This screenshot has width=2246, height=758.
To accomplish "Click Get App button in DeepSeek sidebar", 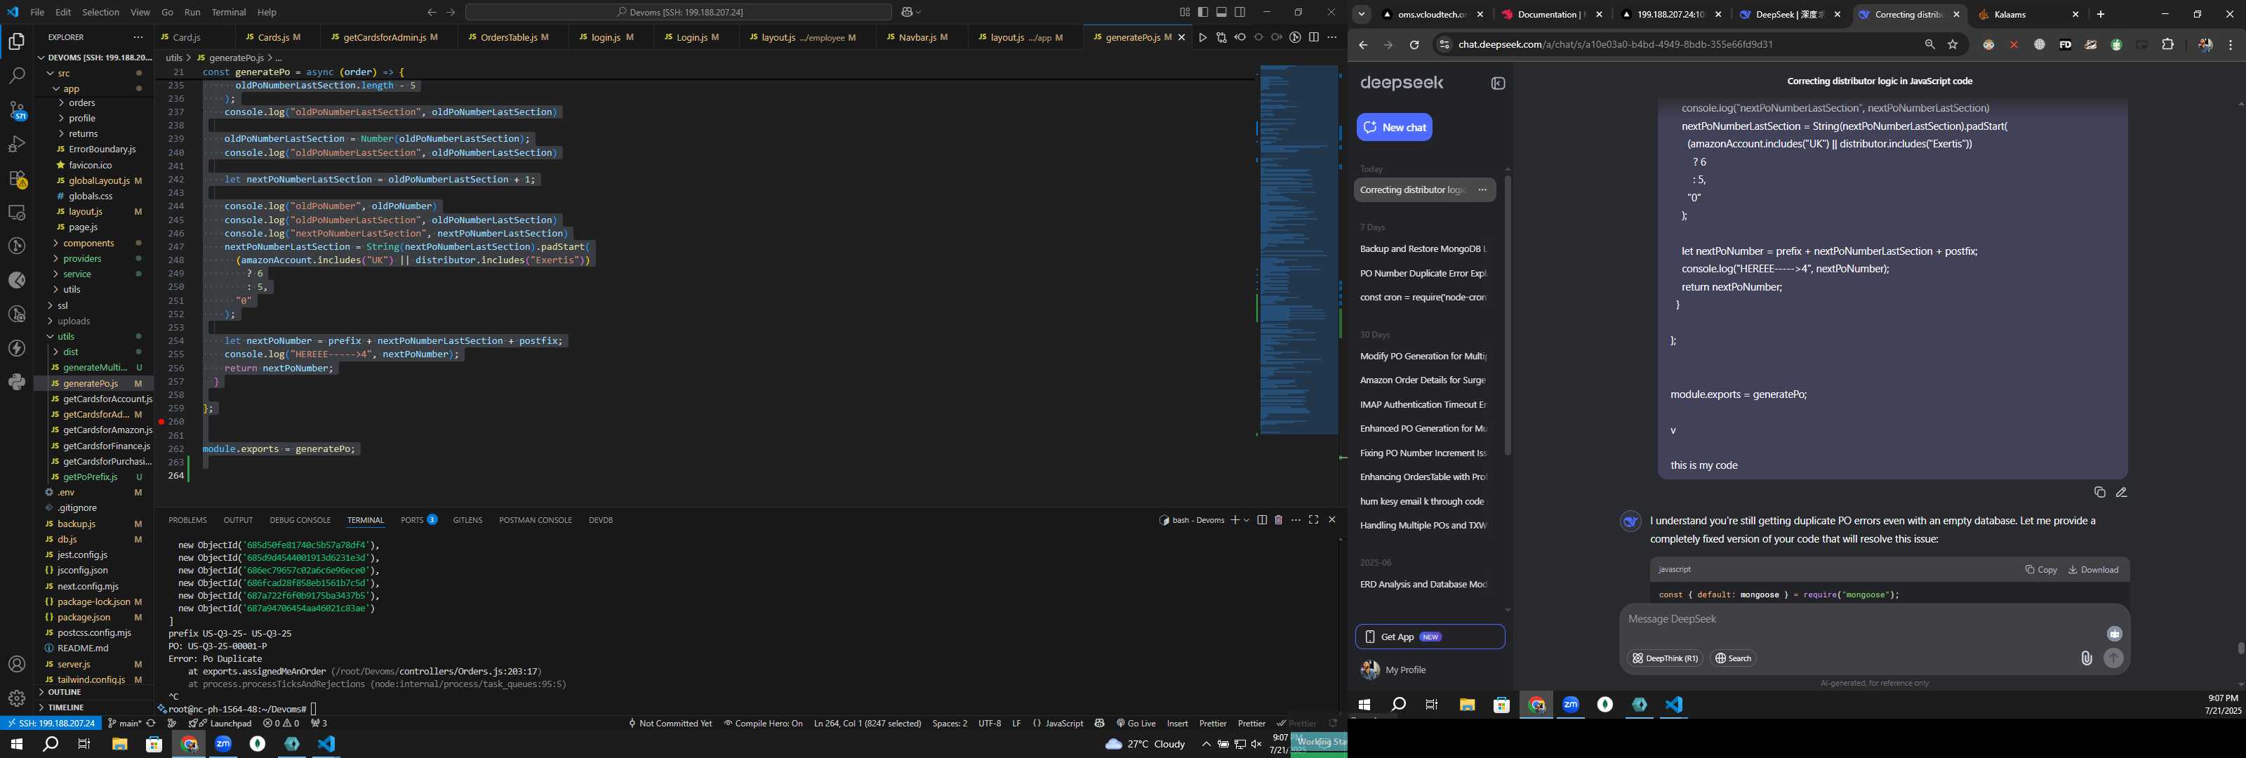I will tap(1430, 637).
